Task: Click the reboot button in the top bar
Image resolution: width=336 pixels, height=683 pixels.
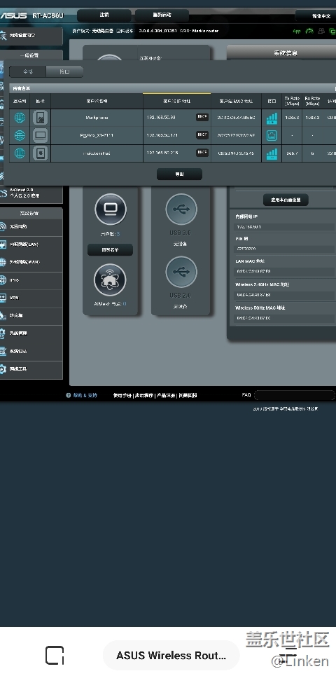Action: pyautogui.click(x=162, y=15)
